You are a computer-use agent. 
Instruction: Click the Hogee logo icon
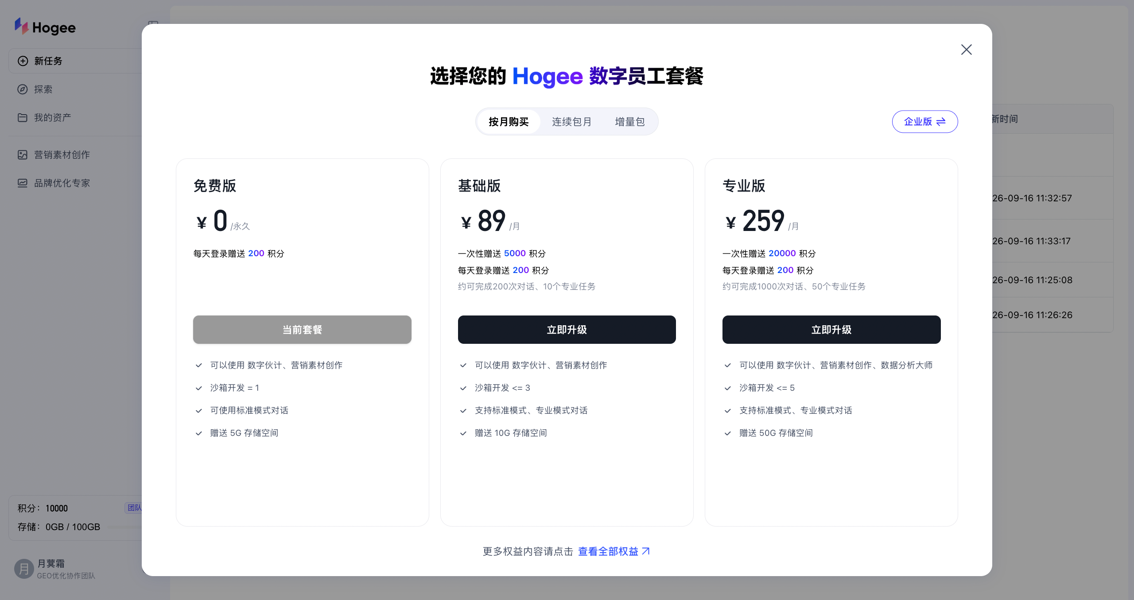[21, 26]
